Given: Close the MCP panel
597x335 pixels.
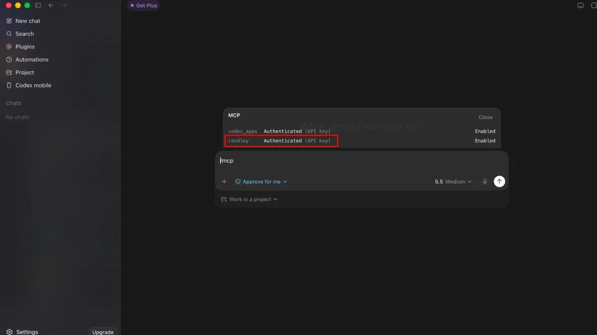Looking at the screenshot, I should pos(486,117).
